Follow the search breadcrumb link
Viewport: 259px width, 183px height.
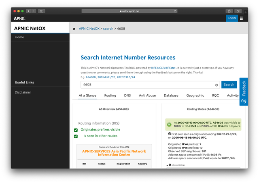108,29
